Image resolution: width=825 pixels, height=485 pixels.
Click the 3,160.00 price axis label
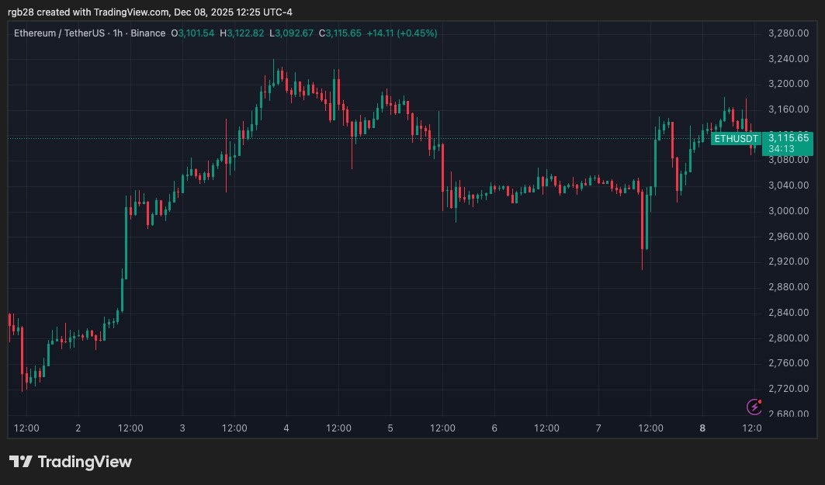tap(789, 109)
